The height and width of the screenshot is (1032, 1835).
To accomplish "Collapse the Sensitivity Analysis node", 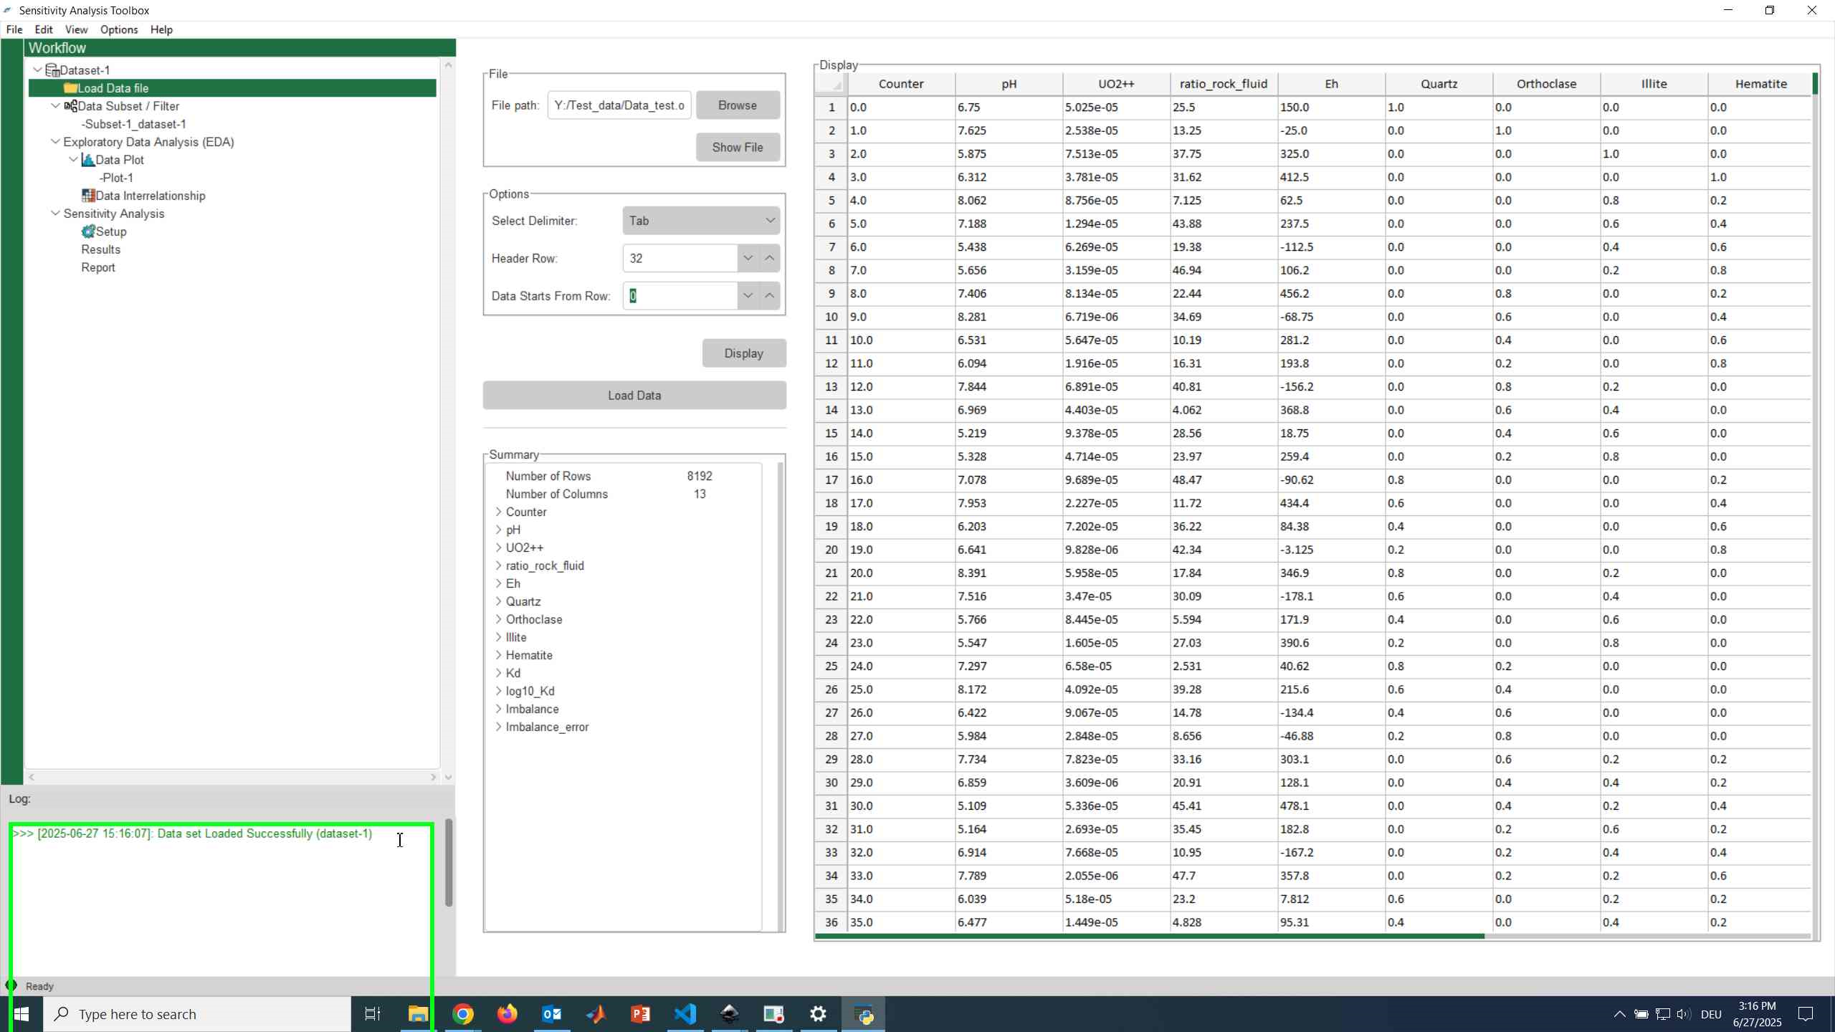I will (56, 213).
